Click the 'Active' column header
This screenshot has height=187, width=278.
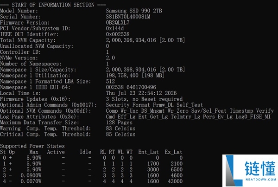click(56, 152)
